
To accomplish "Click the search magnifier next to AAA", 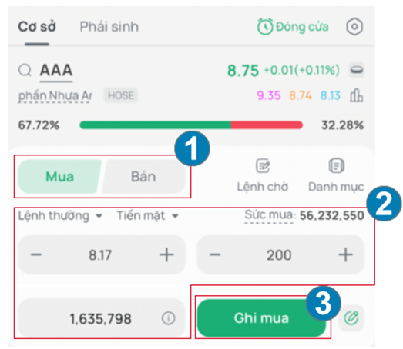I will click(x=25, y=70).
